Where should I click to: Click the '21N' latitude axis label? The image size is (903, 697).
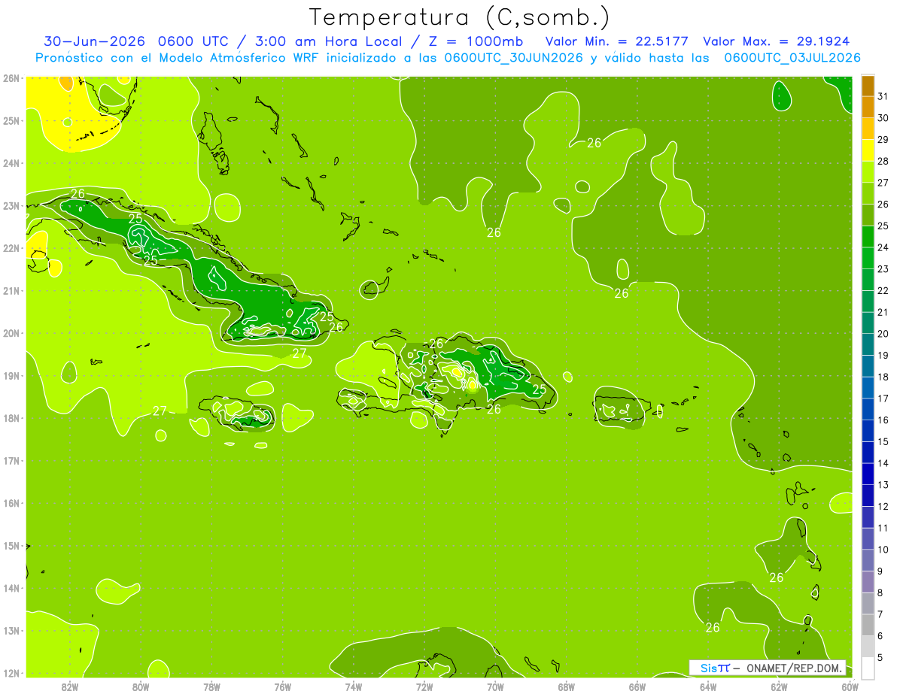pyautogui.click(x=11, y=290)
